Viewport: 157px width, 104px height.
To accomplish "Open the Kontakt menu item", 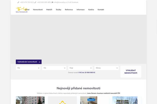I will coord(101,10).
